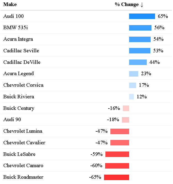This screenshot has height=184, width=173.
Task: Click the Chevrolet Camaro -60% value
Action: click(96, 166)
